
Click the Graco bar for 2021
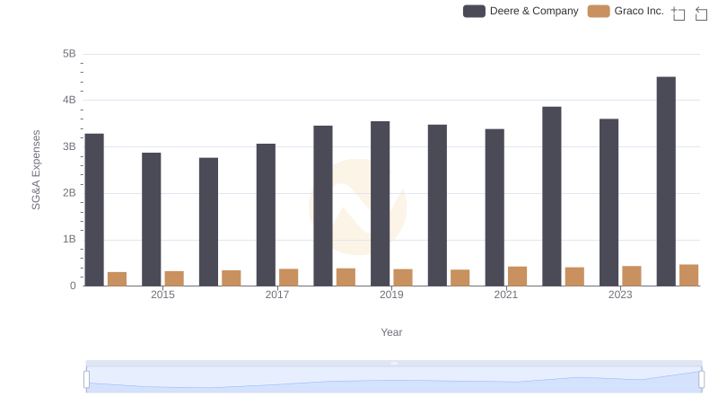[x=518, y=277]
